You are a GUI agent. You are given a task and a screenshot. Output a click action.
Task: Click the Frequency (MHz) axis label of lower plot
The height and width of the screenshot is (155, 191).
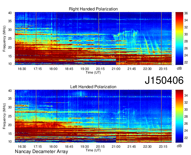[4, 116]
